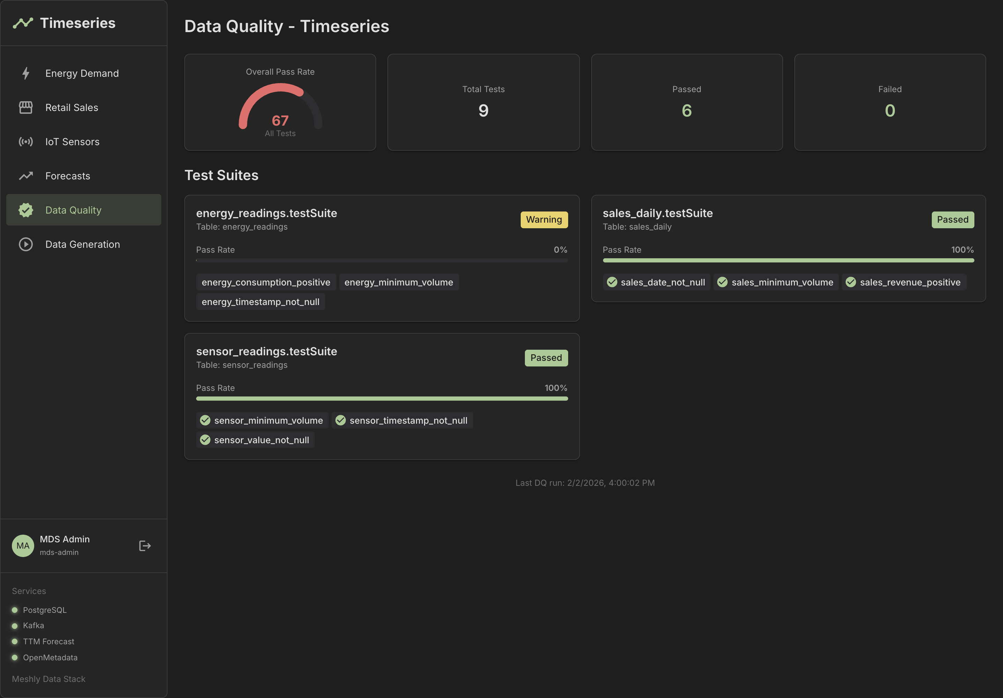Click the Warning badge on energy_readings suite
The height and width of the screenshot is (698, 1003).
coord(543,220)
